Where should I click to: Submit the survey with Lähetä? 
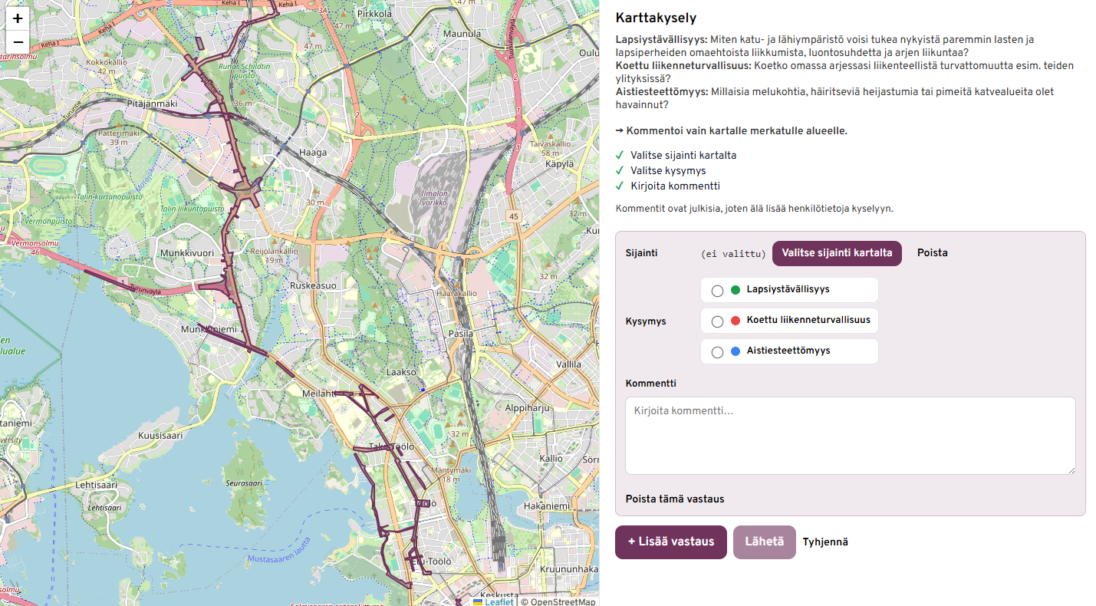(764, 542)
